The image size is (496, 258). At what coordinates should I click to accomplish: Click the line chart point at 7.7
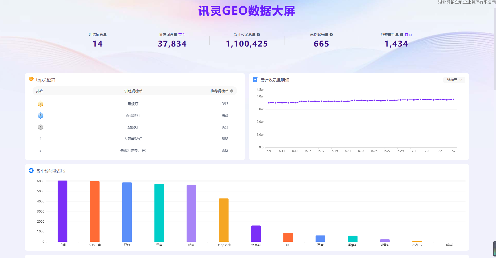pyautogui.click(x=453, y=99)
